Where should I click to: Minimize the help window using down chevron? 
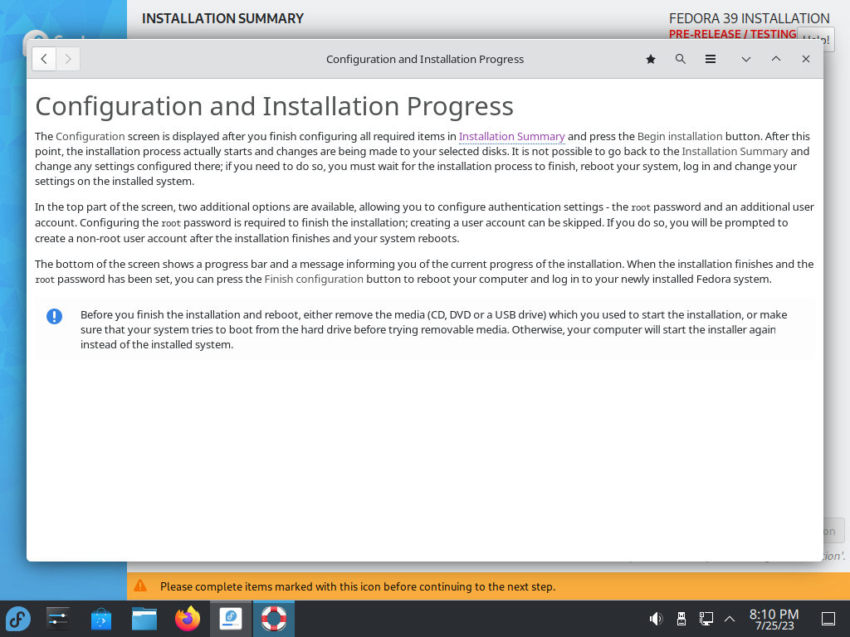click(746, 59)
